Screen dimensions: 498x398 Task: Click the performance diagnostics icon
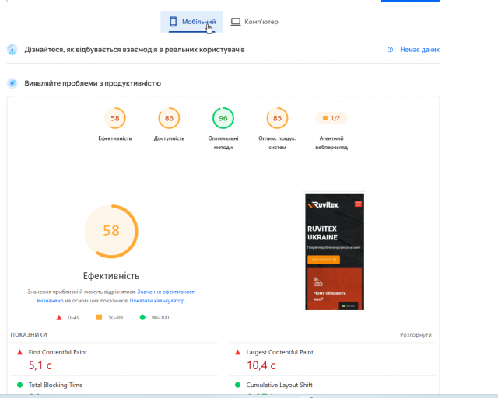coord(12,83)
